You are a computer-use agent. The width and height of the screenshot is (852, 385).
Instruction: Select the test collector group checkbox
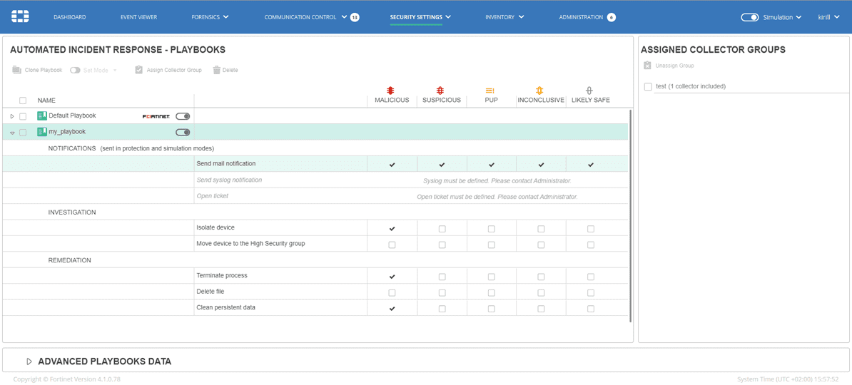coord(648,87)
